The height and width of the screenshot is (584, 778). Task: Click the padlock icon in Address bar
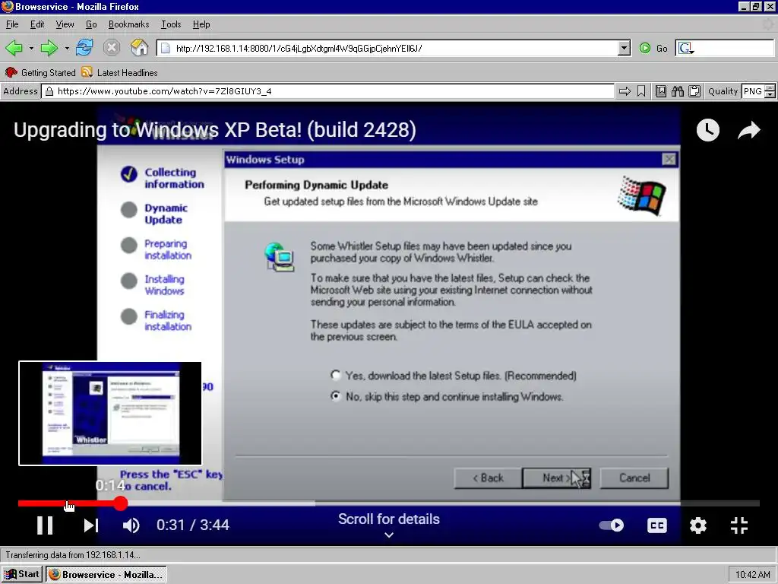coord(49,91)
